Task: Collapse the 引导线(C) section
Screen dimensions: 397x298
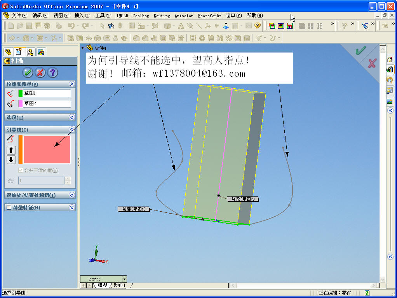Action: tap(71, 130)
